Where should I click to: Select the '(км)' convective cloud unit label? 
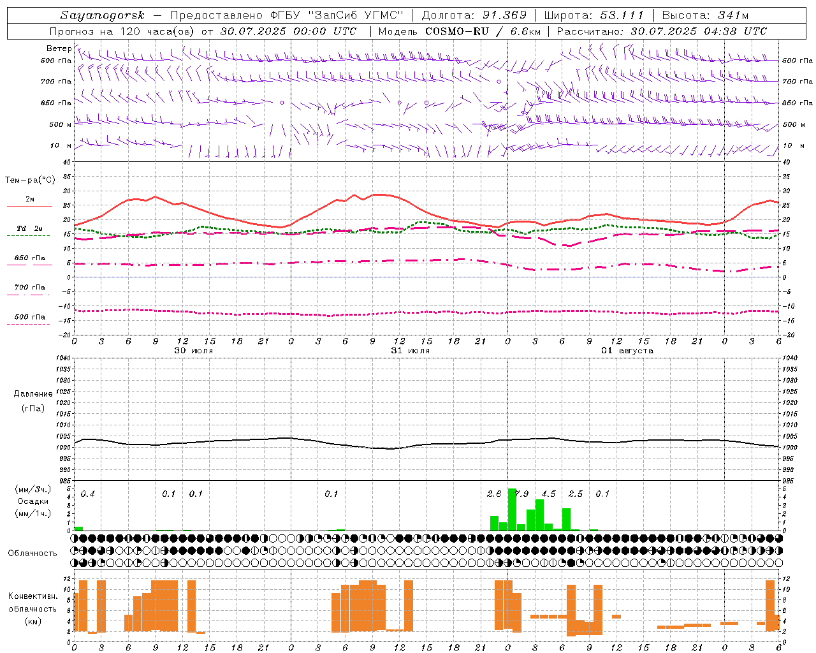click(x=33, y=621)
